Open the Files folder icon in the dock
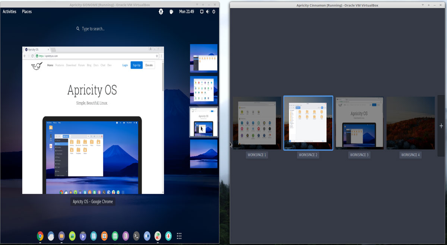Screen dimensions: 447x245 click(x=62, y=236)
